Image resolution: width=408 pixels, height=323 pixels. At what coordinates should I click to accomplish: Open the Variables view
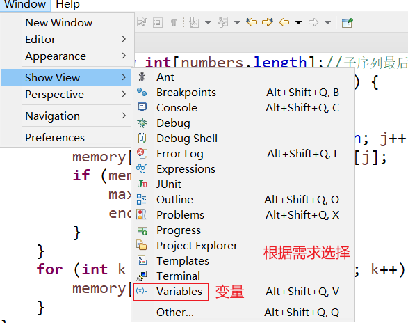click(x=243, y=292)
